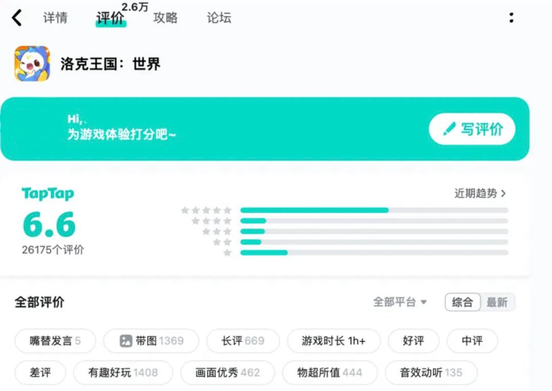Filter reviews by 有趣好玩 tag
The width and height of the screenshot is (552, 391).
pos(123,373)
